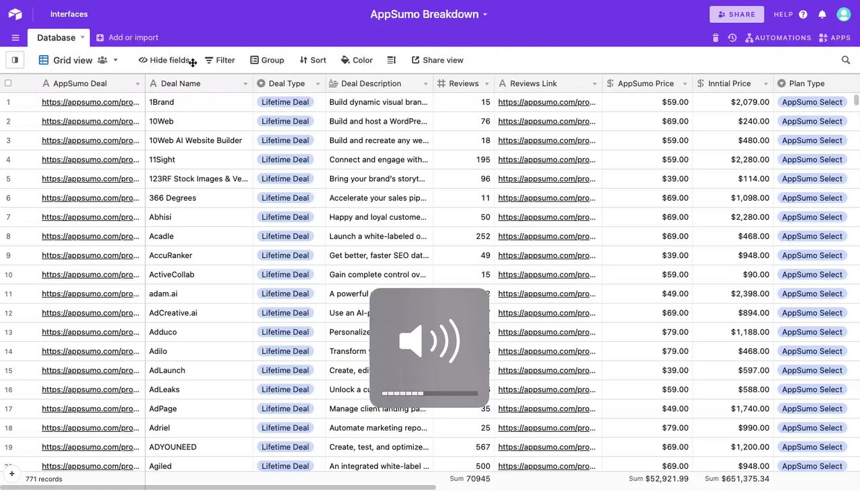
Task: Open the Color records option
Action: pyautogui.click(x=357, y=60)
